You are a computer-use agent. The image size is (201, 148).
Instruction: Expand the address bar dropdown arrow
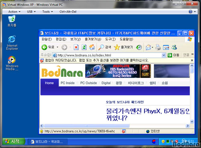tap(164, 55)
